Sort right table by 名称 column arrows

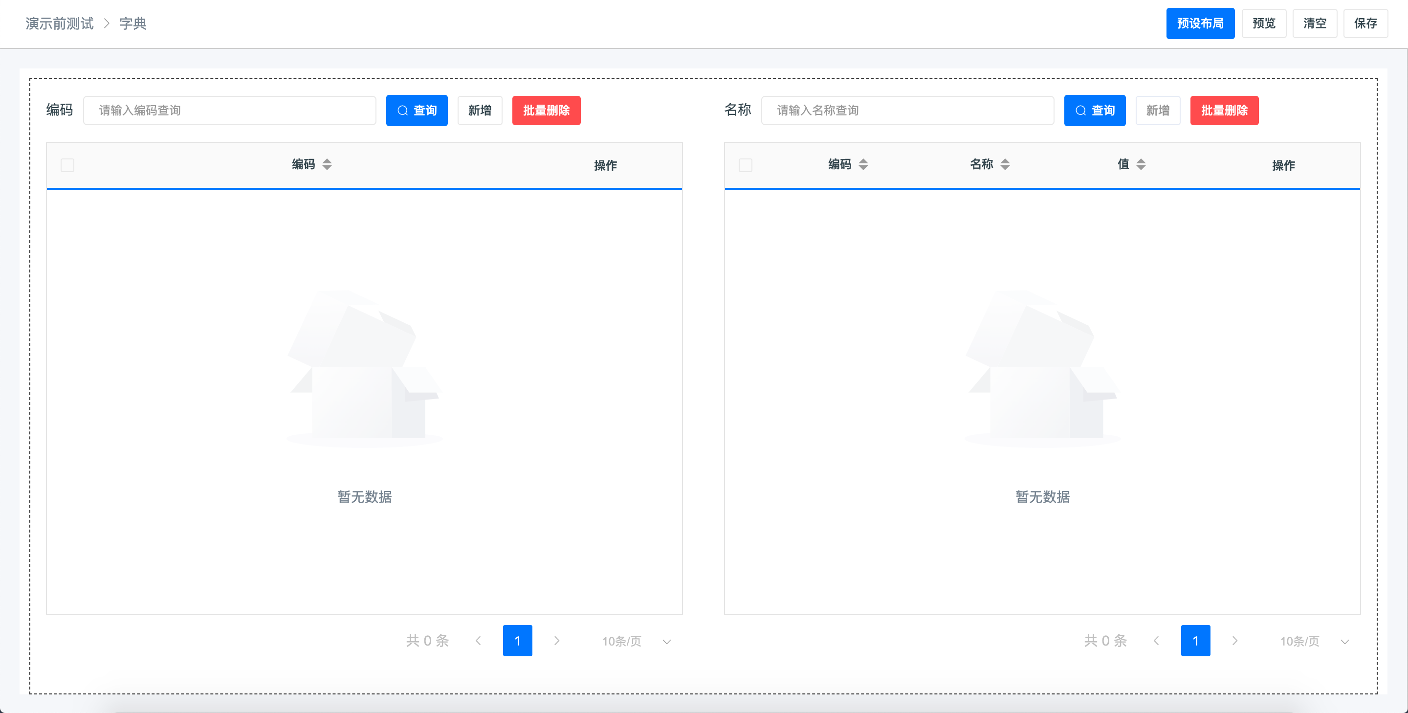tap(1005, 165)
